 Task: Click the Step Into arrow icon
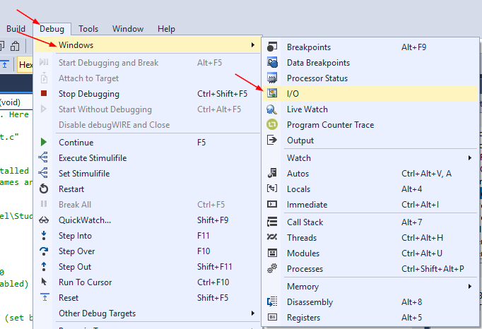coord(44,235)
